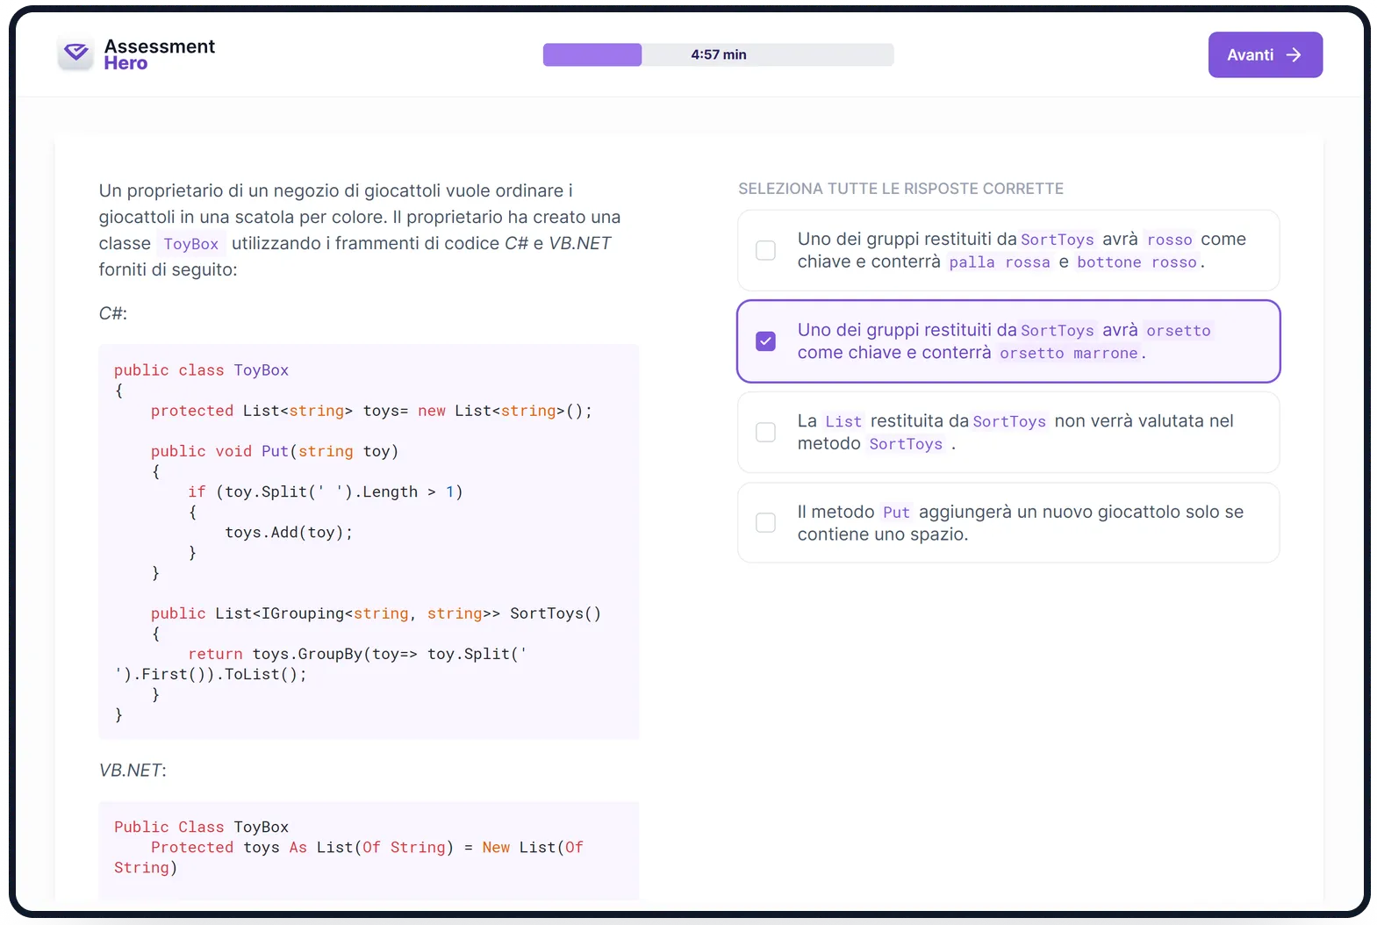Screen dimensions: 1377x925
Task: Select answer text mentioning 'palla rossa e bottone rosso'
Action: coord(1022,250)
